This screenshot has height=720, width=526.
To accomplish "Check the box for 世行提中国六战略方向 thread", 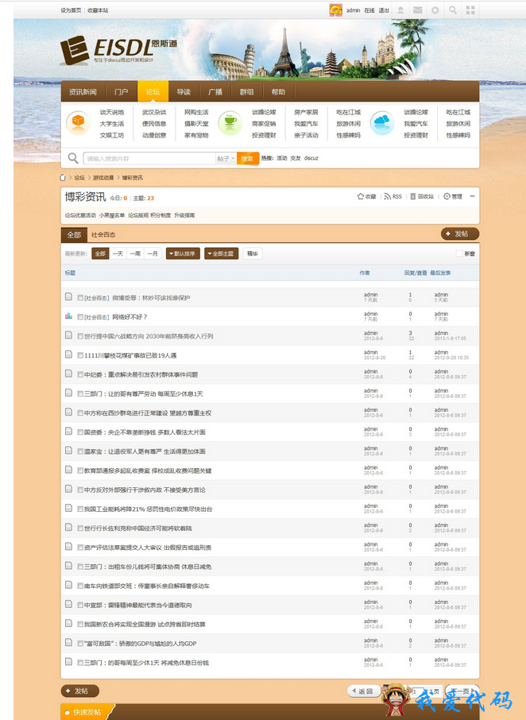I will (80, 336).
